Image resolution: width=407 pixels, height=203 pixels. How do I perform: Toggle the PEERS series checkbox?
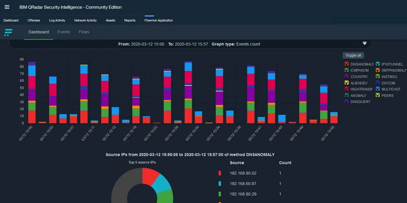click(378, 95)
